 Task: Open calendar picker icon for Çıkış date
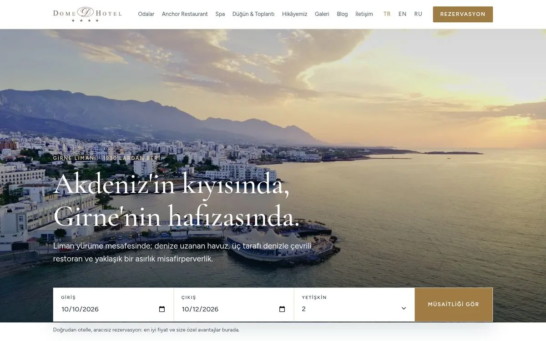click(x=282, y=309)
